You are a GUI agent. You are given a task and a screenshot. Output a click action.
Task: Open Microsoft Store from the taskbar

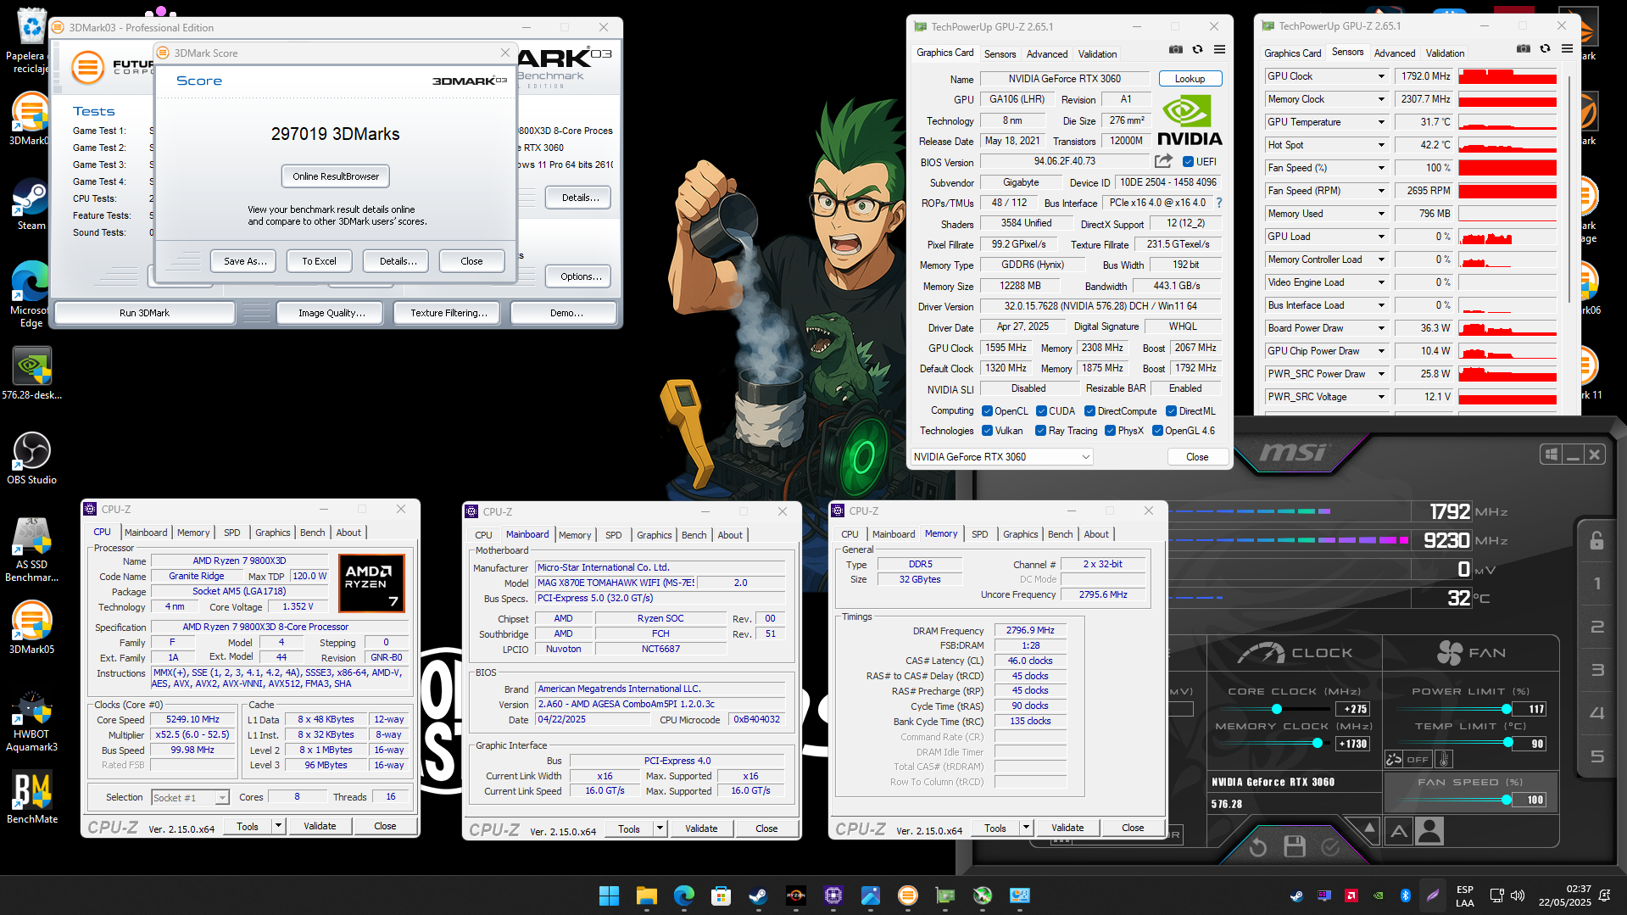[x=721, y=895]
